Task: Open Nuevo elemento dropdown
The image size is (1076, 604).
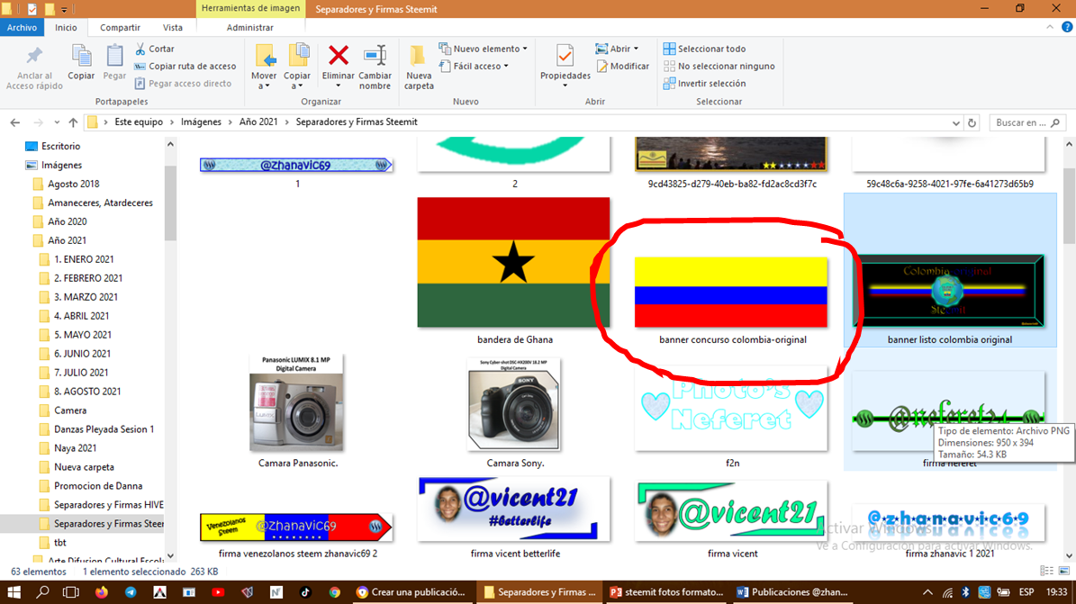Action: click(x=484, y=49)
